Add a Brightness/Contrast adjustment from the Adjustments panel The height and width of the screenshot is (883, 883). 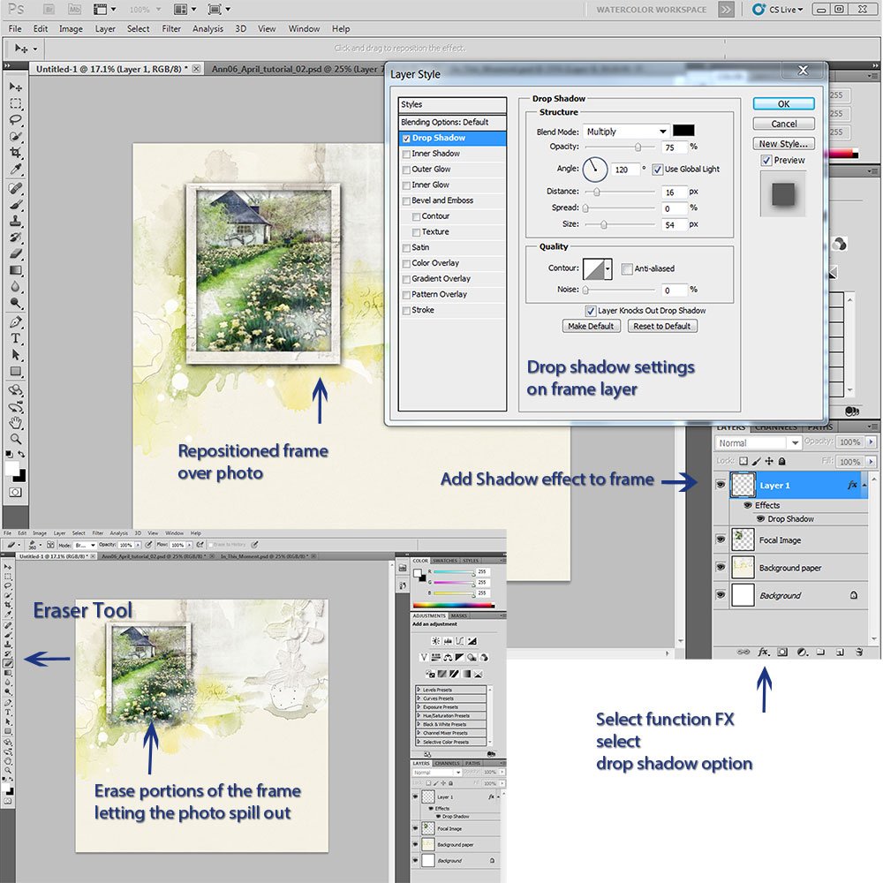click(435, 641)
